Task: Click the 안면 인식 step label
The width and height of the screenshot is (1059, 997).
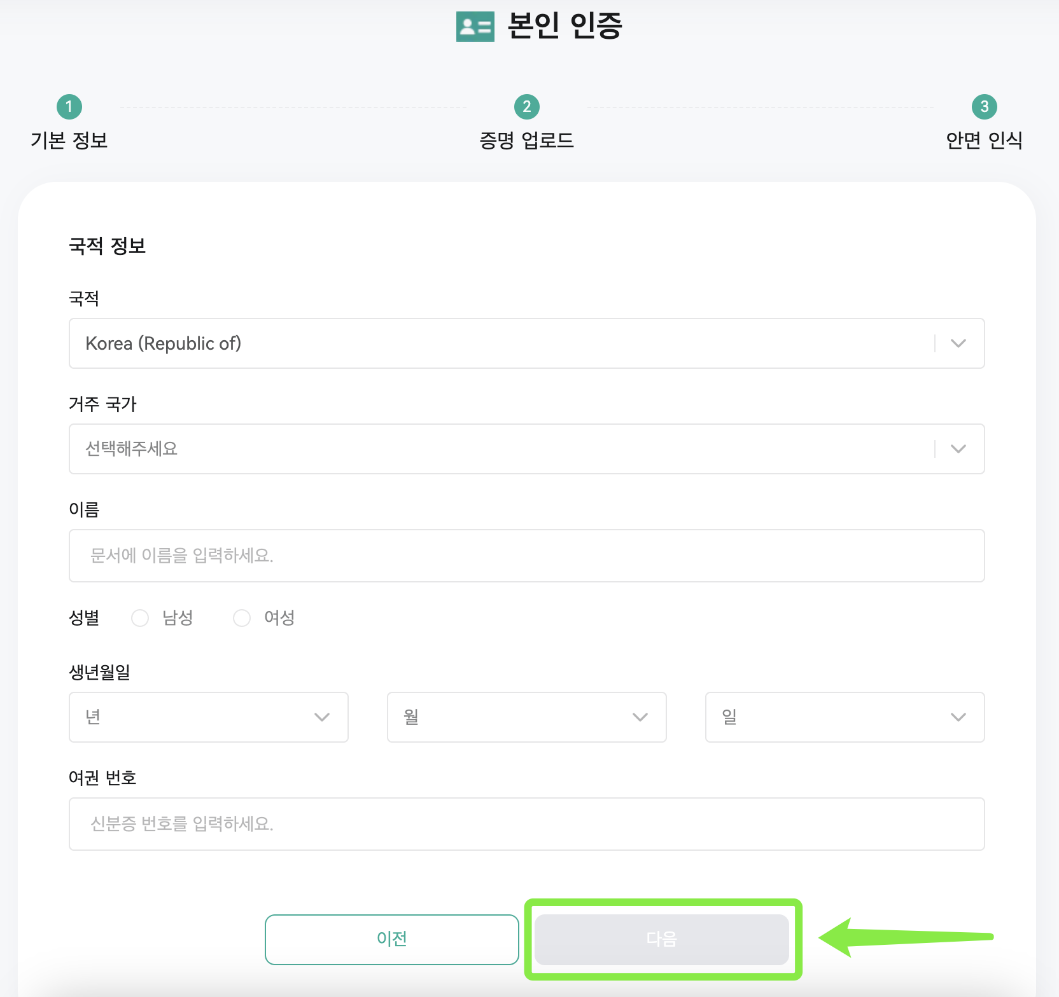Action: (x=985, y=141)
